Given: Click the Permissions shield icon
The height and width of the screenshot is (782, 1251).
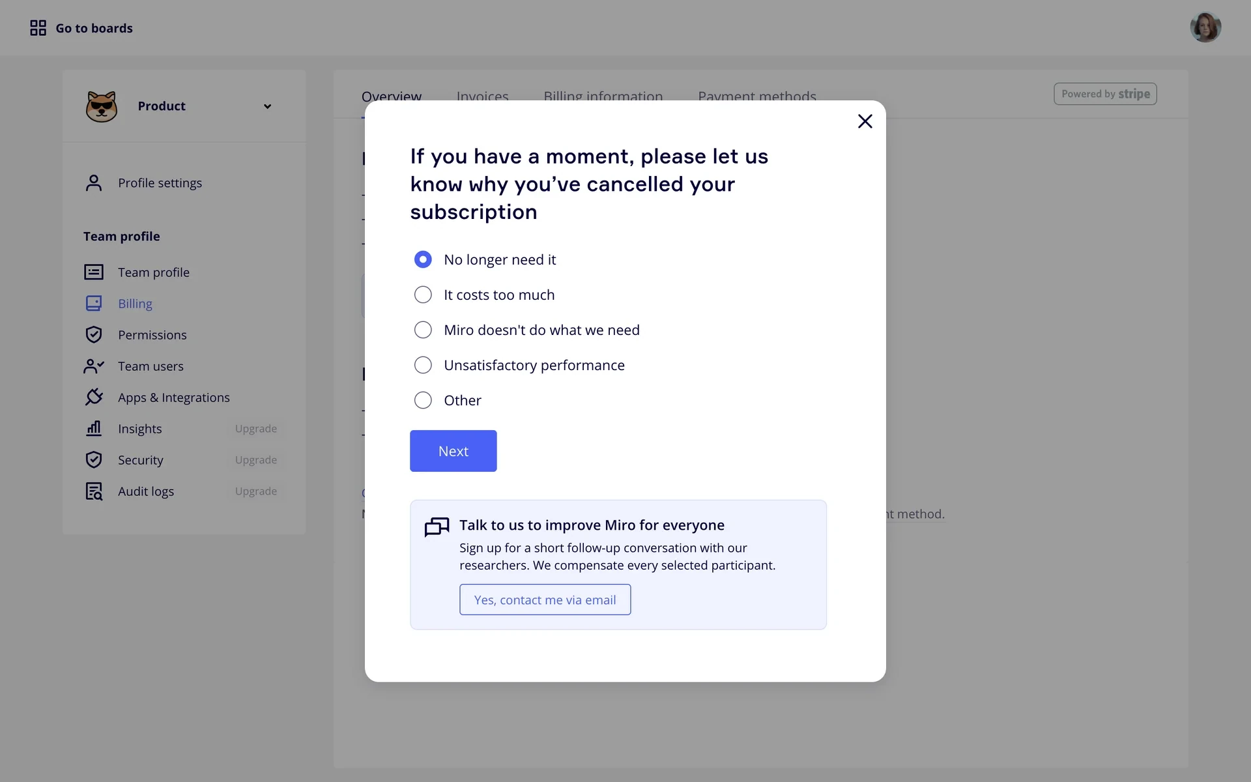Looking at the screenshot, I should click(94, 335).
